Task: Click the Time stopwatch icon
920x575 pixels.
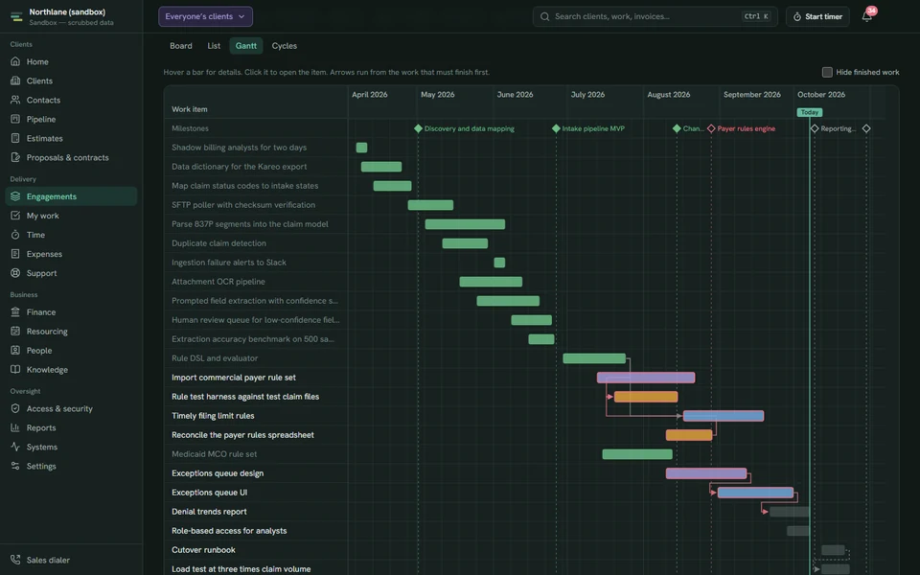Action: [x=15, y=235]
